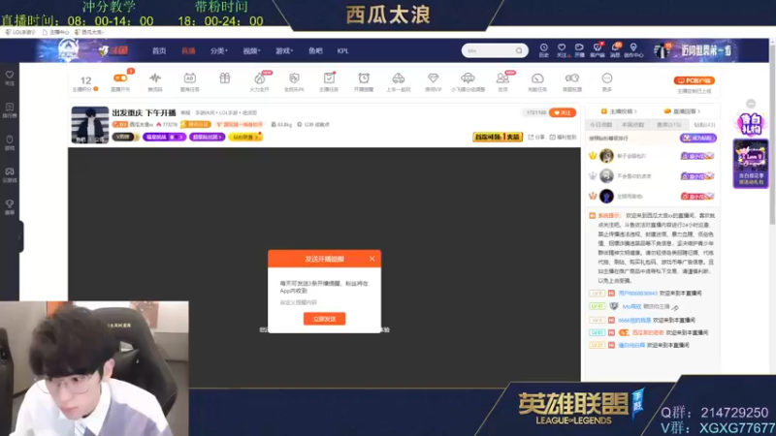Open the chat-bubble icon beside 更多

coord(572,78)
